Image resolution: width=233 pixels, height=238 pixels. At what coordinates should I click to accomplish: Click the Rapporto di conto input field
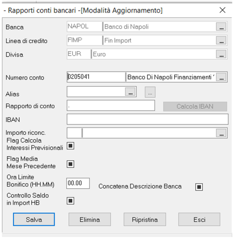111,106
